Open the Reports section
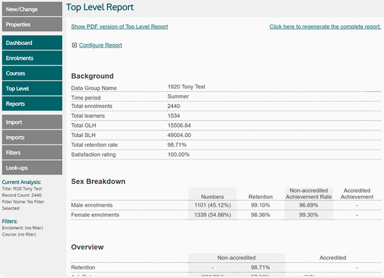Image resolution: width=384 pixels, height=278 pixels. (32, 104)
